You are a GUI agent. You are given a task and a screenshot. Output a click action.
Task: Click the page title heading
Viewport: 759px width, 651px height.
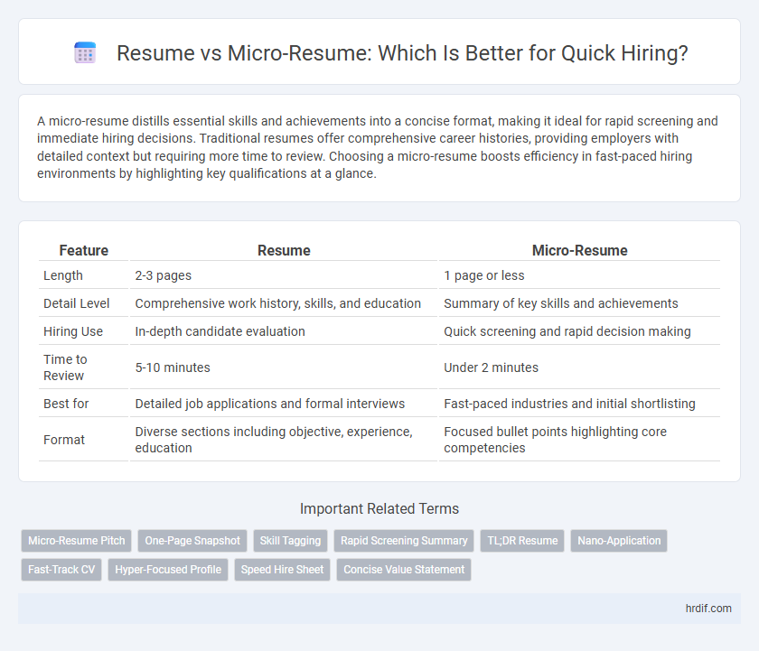402,53
